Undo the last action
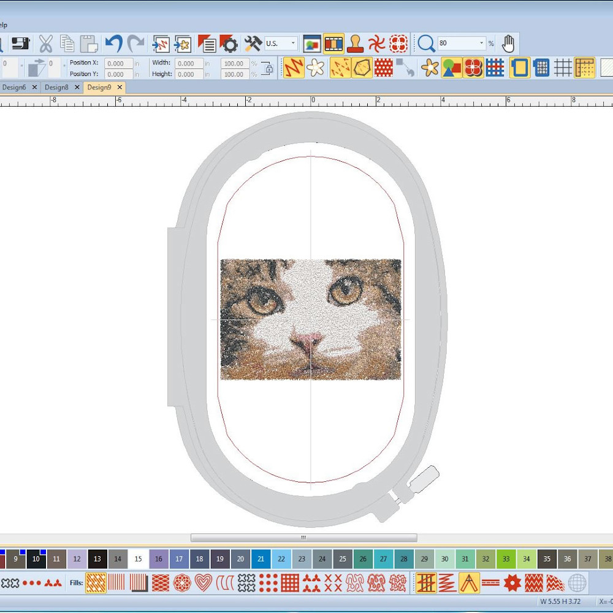This screenshot has width=613, height=613. (114, 44)
